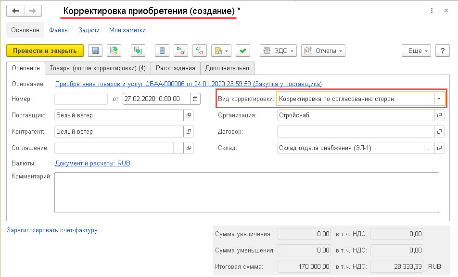458x277 pixels.
Task: Click into the Комментарий text area
Action: click(247, 193)
